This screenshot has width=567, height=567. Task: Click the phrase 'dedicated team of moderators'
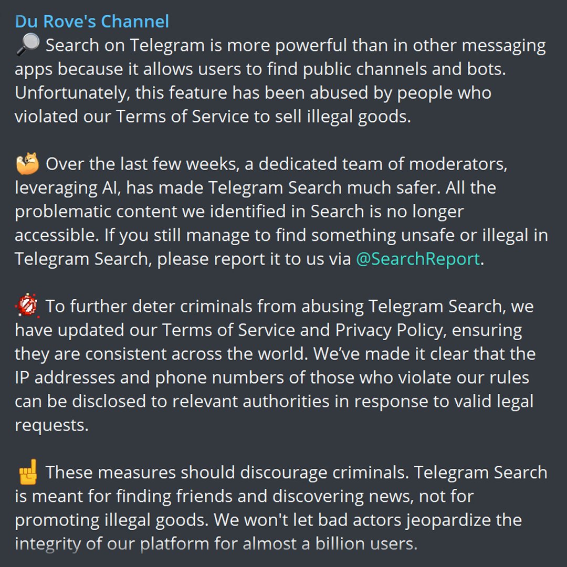(x=383, y=164)
